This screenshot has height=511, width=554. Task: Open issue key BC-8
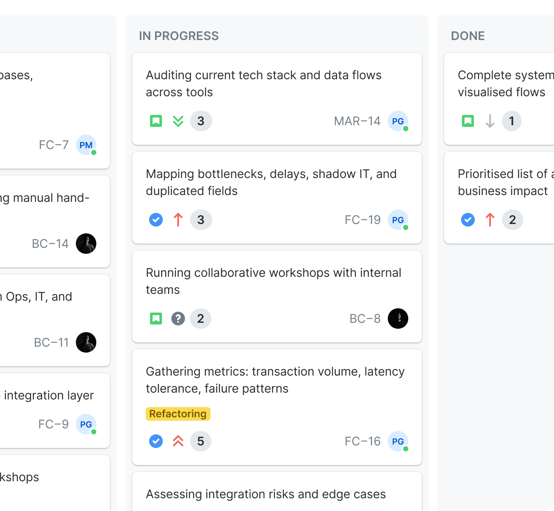[365, 319]
